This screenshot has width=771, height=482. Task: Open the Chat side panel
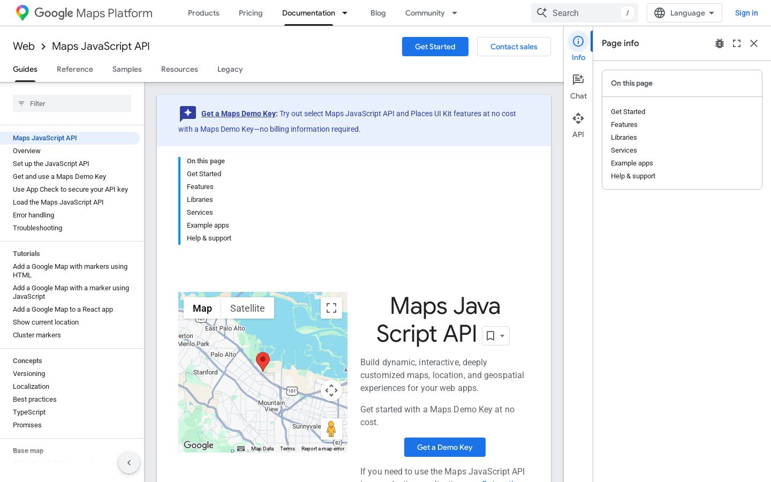(578, 86)
